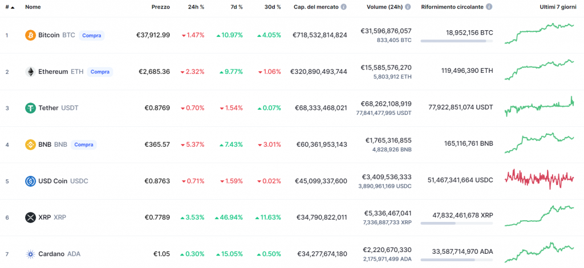This screenshot has height=268, width=584.
Task: Click Cardano volume €2,220,670,330
Action: click(387, 250)
